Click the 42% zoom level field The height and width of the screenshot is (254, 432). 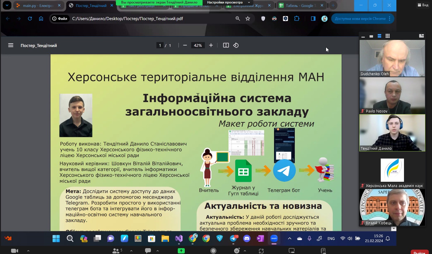click(198, 45)
